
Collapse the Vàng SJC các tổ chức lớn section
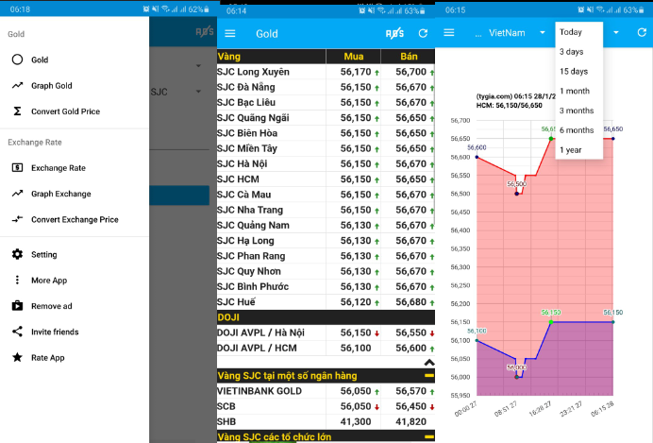click(429, 436)
